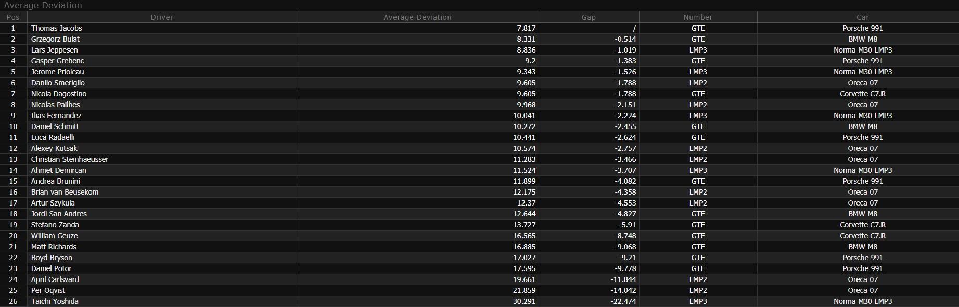Click Per Oqvist's driver name

click(48, 290)
